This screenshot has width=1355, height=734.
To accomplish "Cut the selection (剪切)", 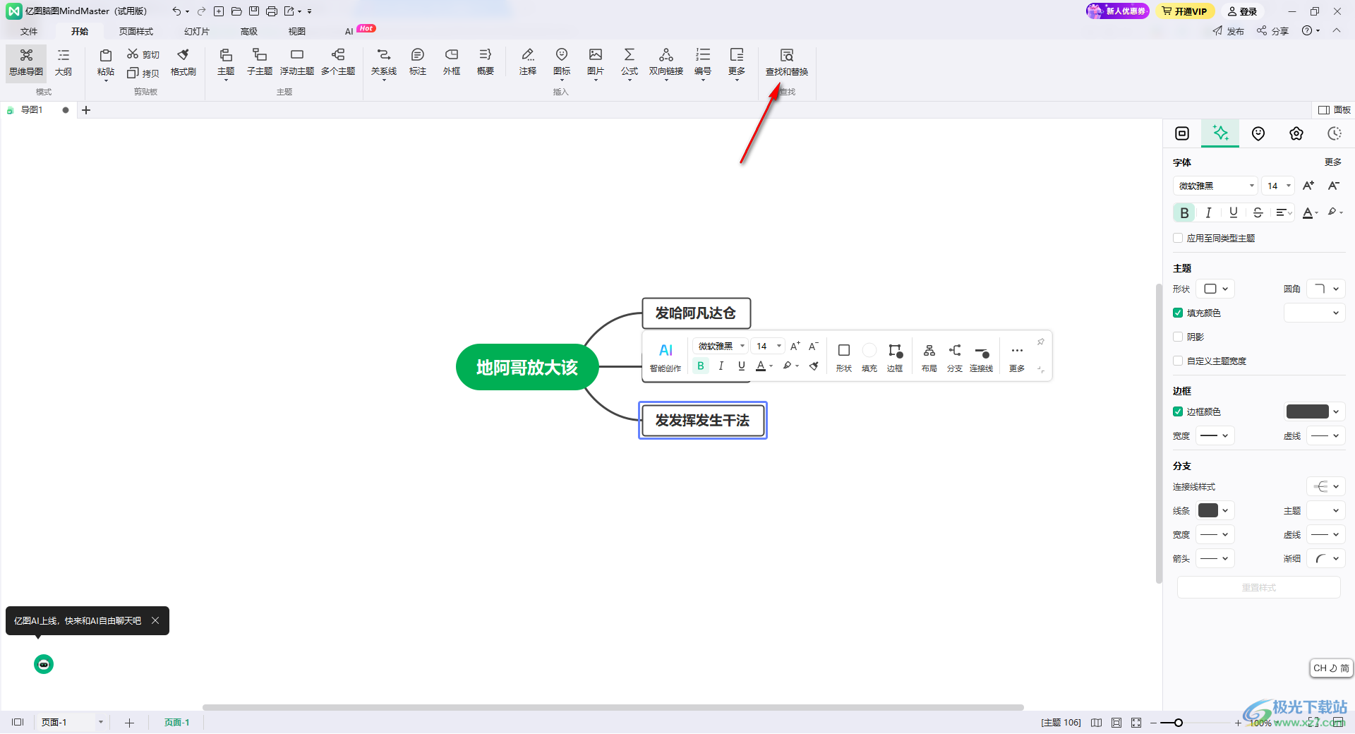I will [143, 54].
